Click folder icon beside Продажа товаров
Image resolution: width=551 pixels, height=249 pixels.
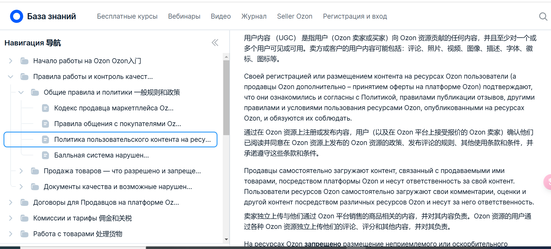(35, 171)
